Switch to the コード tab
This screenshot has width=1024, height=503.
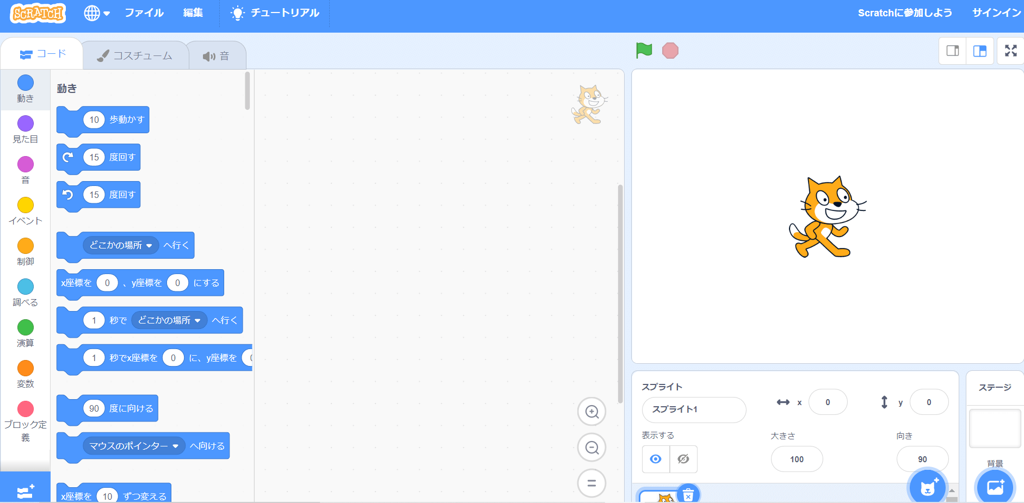coord(42,54)
